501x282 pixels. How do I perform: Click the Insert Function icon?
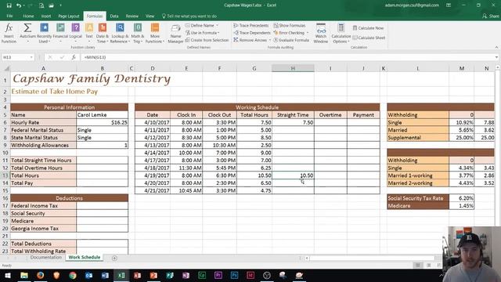(x=9, y=33)
